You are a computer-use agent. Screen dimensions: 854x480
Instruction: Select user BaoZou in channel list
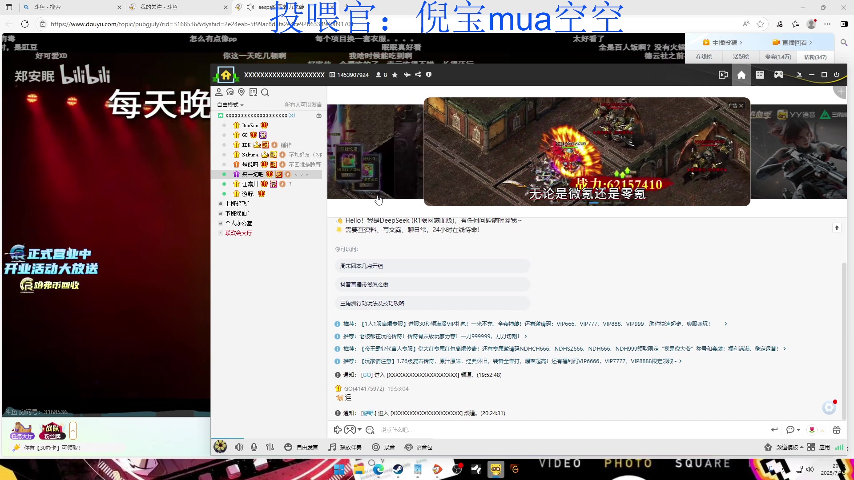(x=250, y=125)
